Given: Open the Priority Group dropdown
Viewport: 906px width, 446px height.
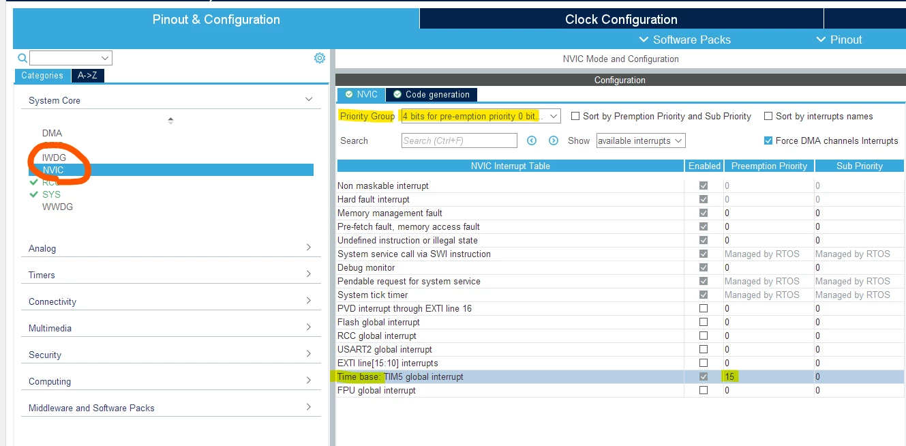Looking at the screenshot, I should (x=480, y=116).
